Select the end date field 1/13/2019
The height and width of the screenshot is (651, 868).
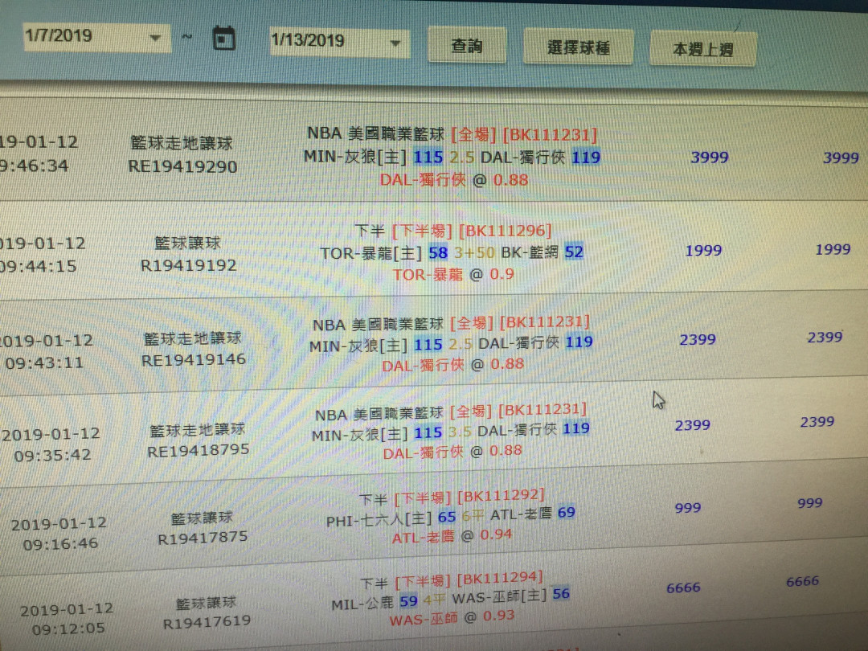[339, 41]
